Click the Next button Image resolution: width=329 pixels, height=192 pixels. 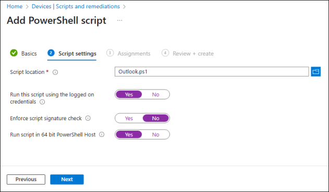click(67, 180)
